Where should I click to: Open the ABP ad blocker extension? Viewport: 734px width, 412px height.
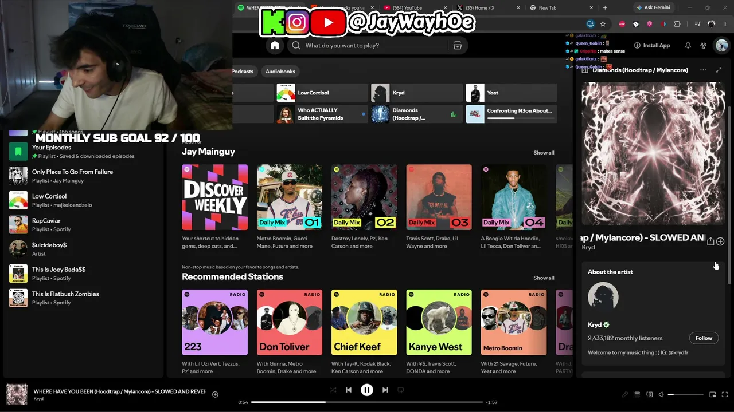click(x=622, y=24)
